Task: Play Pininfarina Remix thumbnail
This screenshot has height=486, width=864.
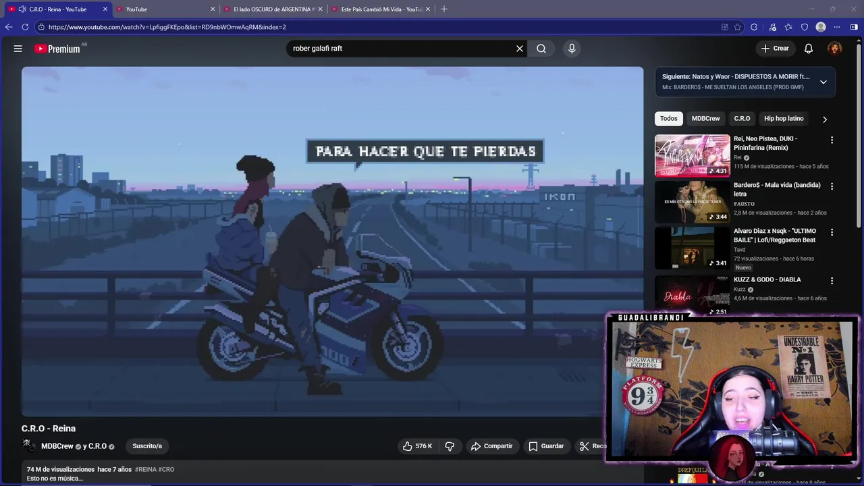Action: (692, 156)
